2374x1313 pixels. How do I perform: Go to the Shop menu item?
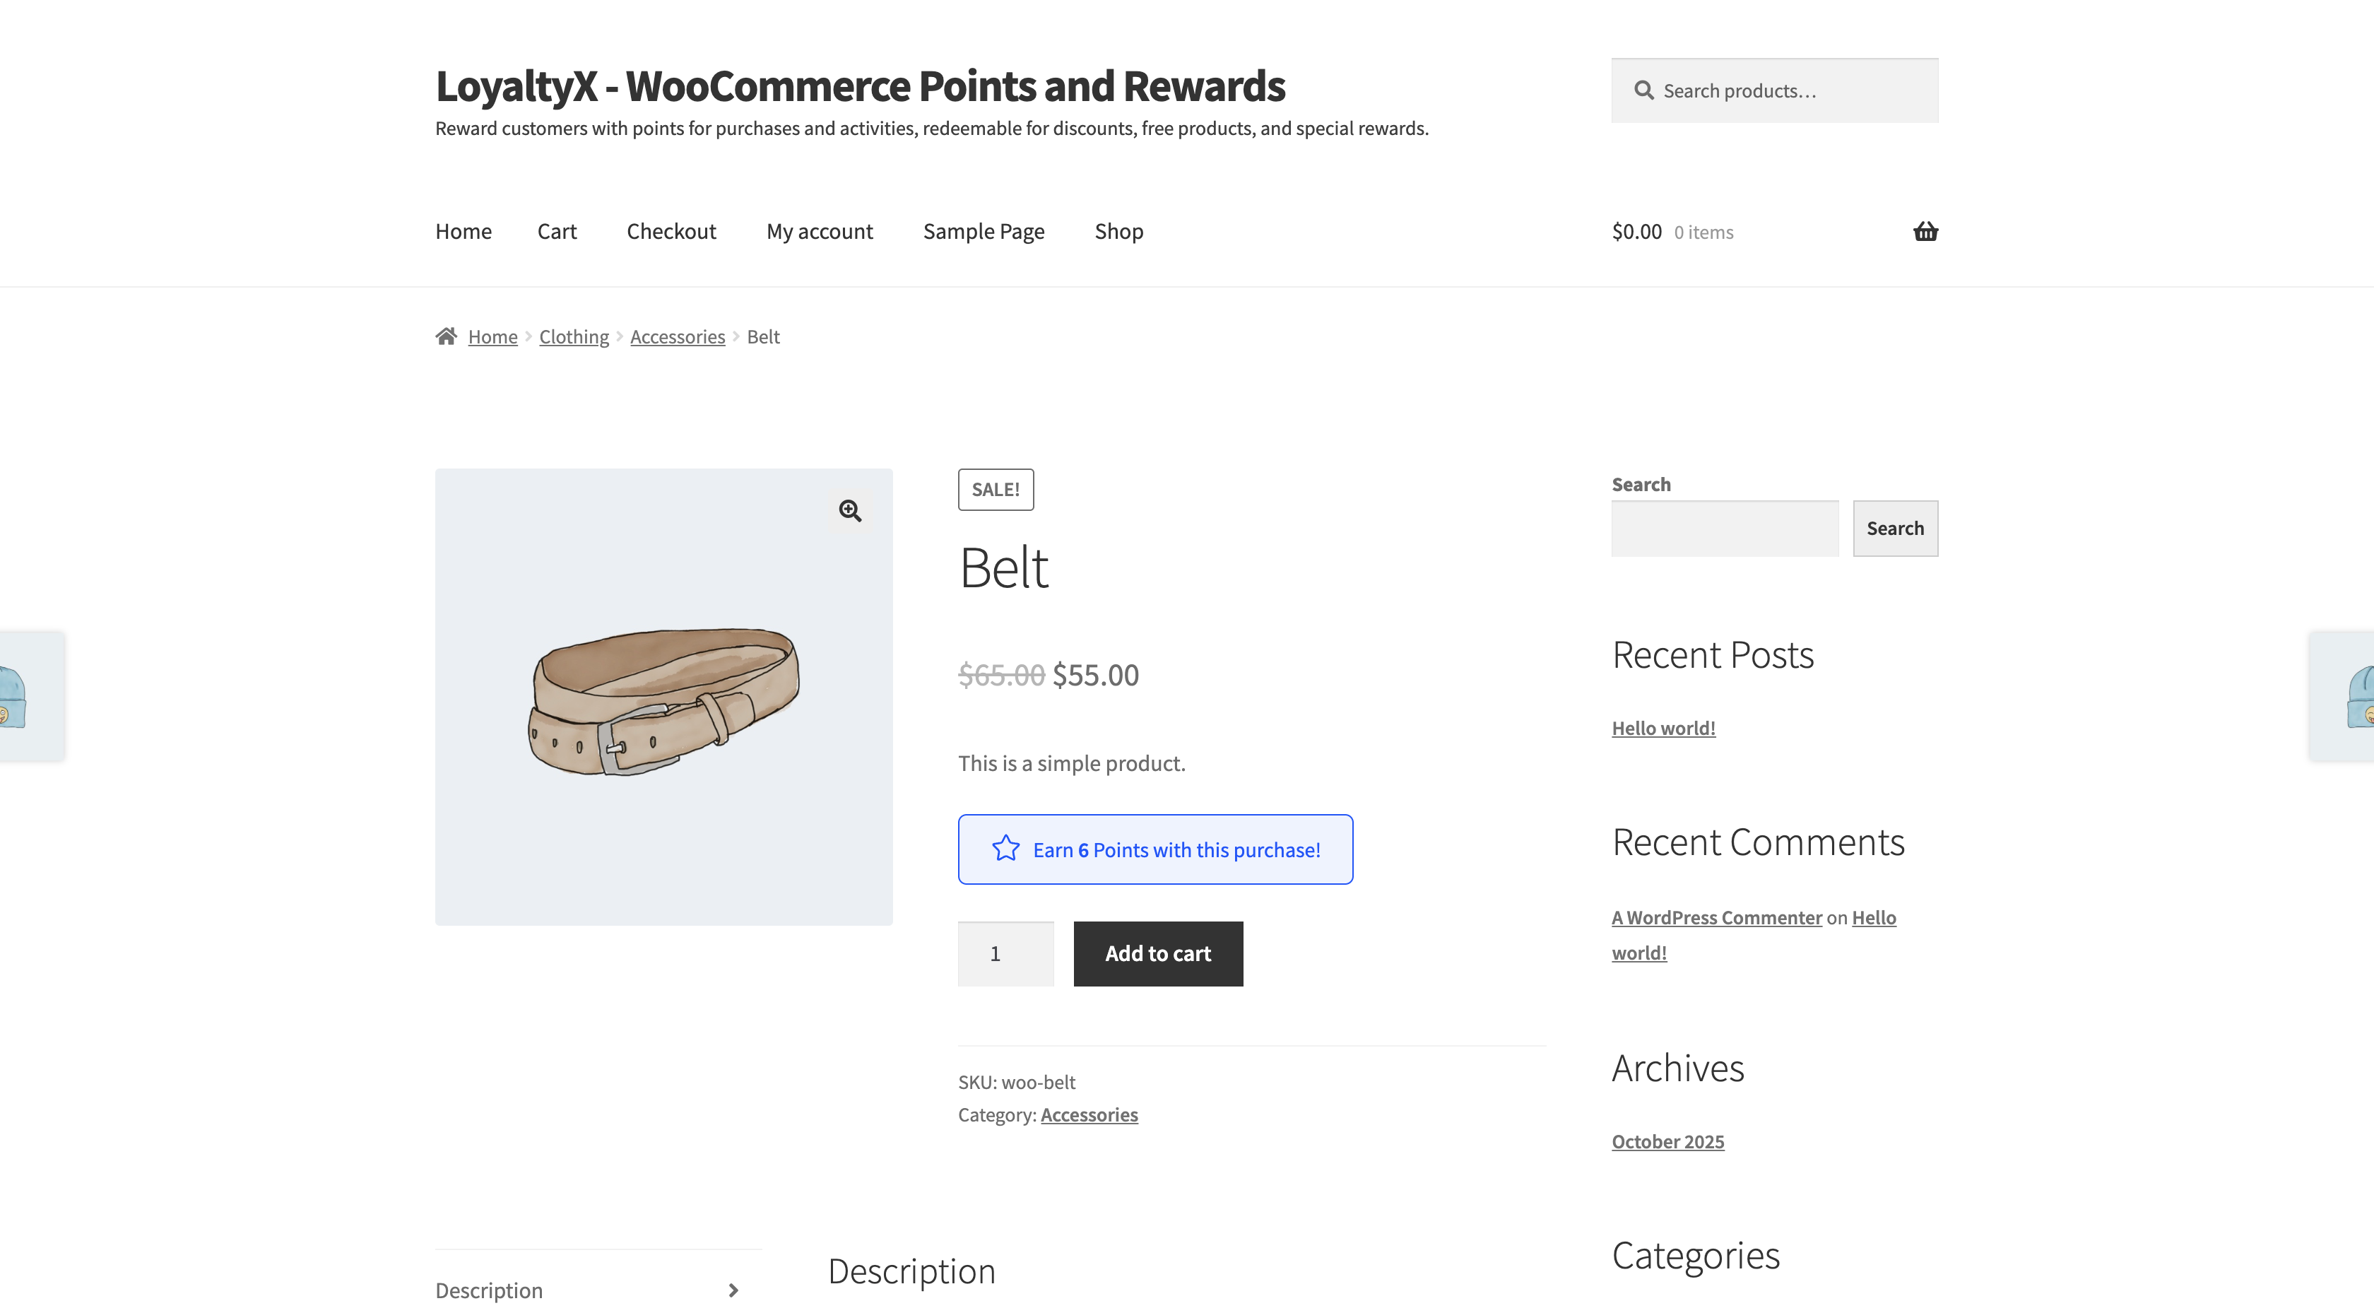pyautogui.click(x=1118, y=231)
